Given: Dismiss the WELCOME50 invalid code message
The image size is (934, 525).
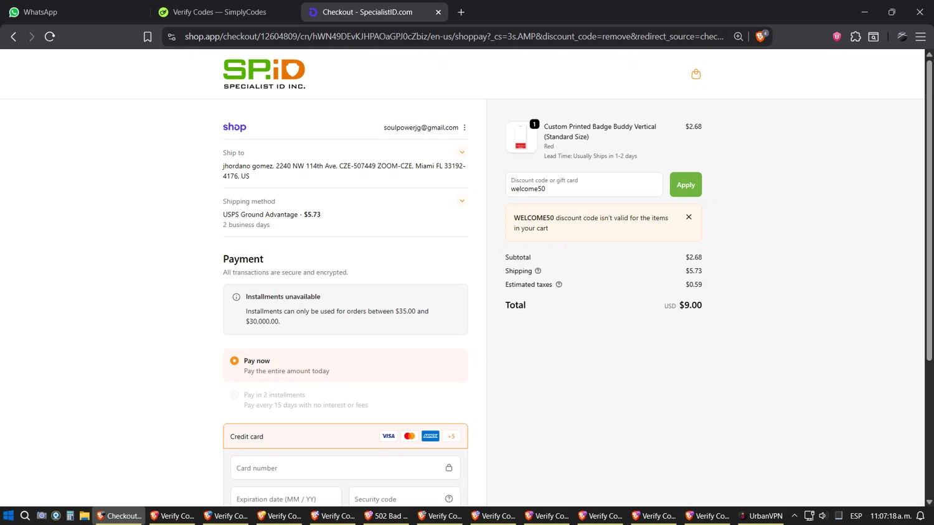Looking at the screenshot, I should click(x=689, y=217).
